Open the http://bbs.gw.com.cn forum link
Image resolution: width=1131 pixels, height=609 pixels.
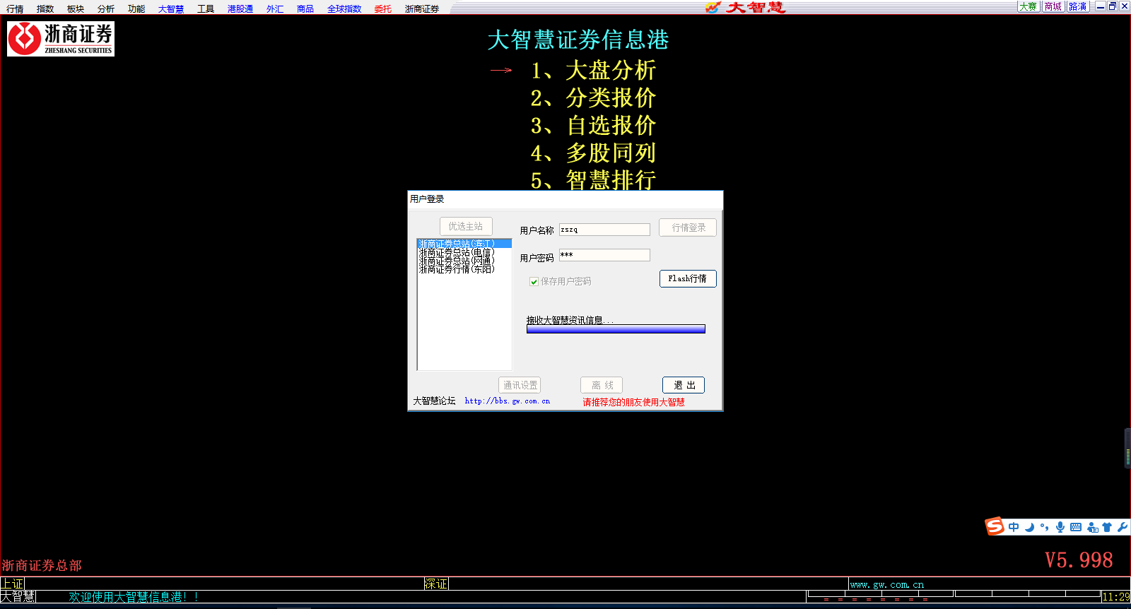point(507,401)
